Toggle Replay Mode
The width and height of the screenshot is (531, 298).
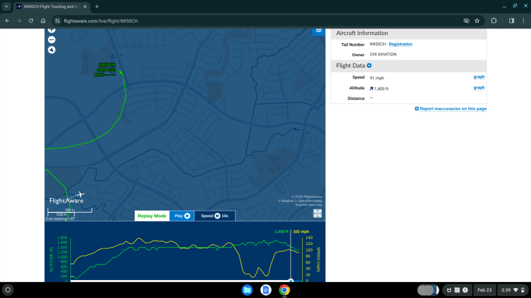pos(151,216)
